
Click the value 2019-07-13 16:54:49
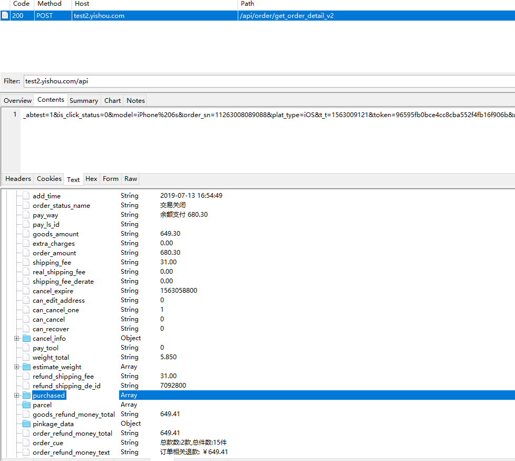[191, 196]
